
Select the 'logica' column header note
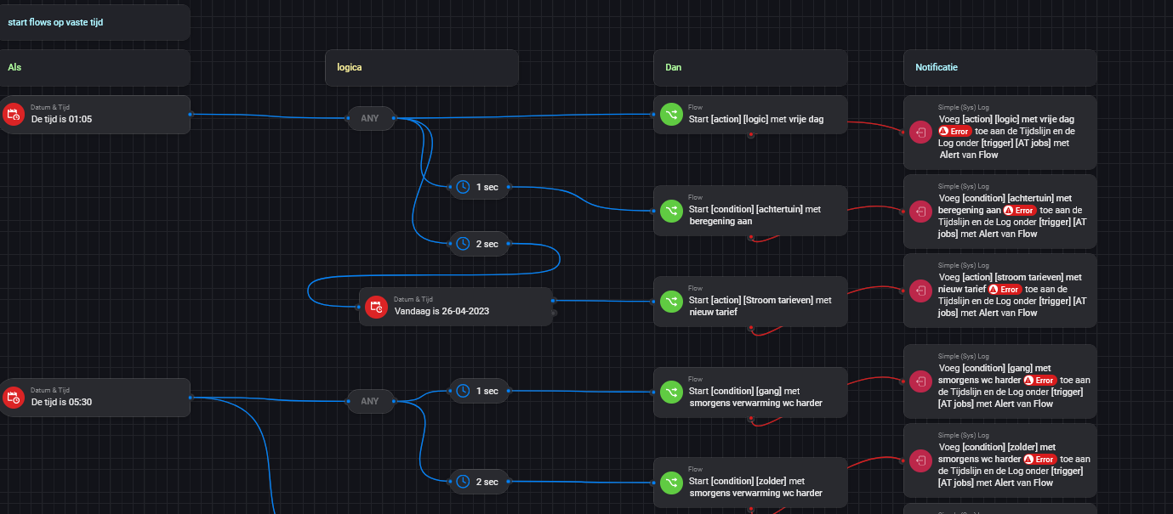(x=422, y=67)
